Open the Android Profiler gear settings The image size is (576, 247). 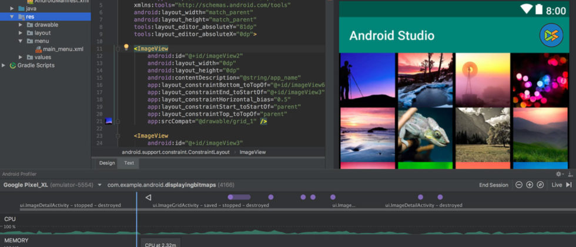coord(558,174)
